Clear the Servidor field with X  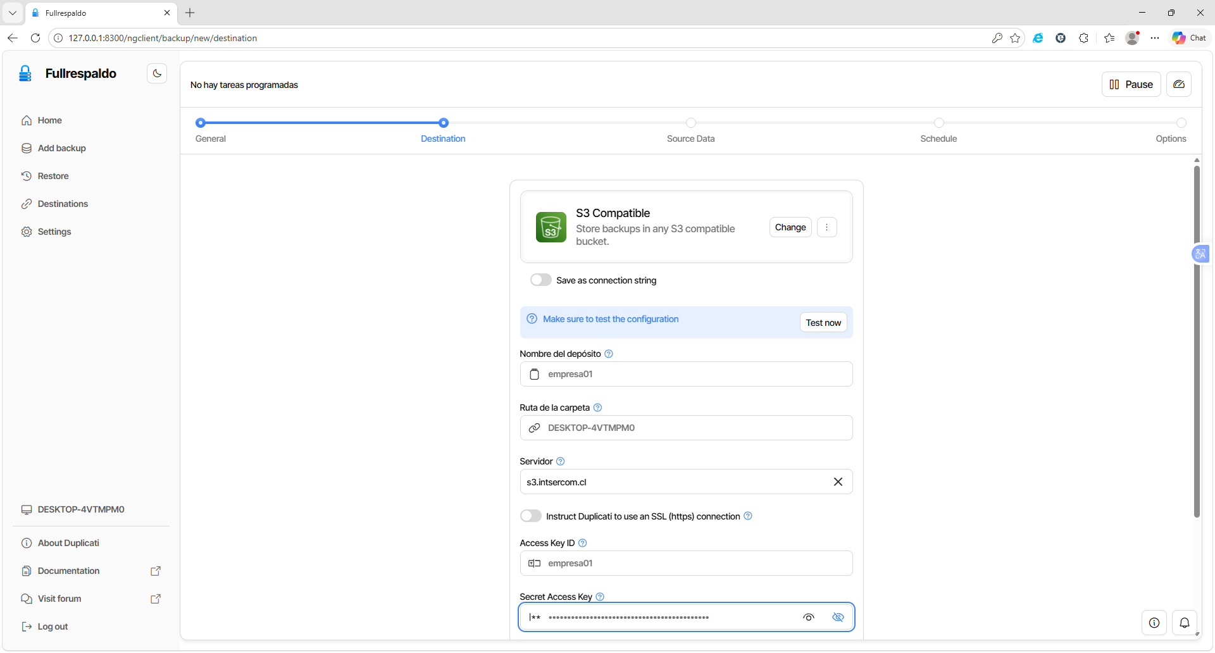[x=838, y=482]
